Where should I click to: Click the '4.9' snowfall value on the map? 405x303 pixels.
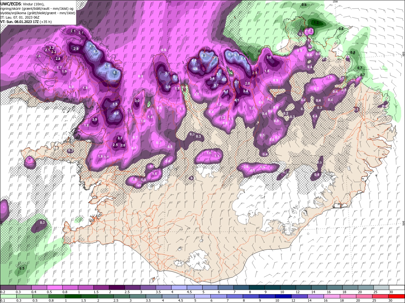tap(194, 60)
